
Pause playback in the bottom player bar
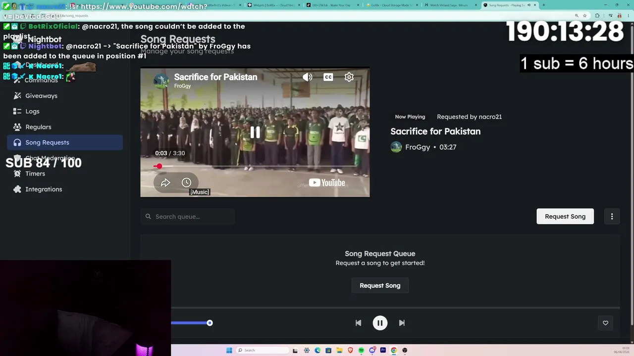(380, 323)
